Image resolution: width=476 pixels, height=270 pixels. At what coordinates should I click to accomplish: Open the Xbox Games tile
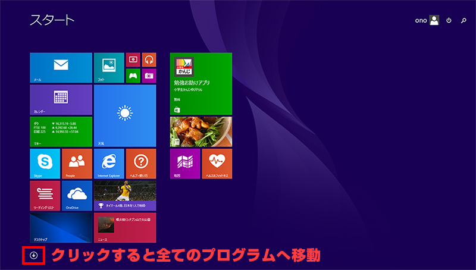click(x=133, y=76)
